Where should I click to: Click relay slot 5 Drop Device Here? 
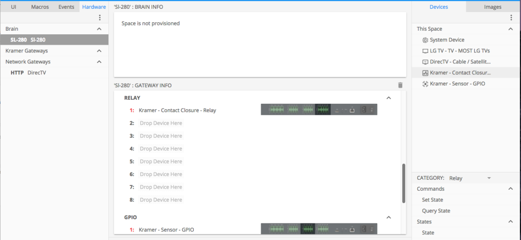(x=161, y=162)
